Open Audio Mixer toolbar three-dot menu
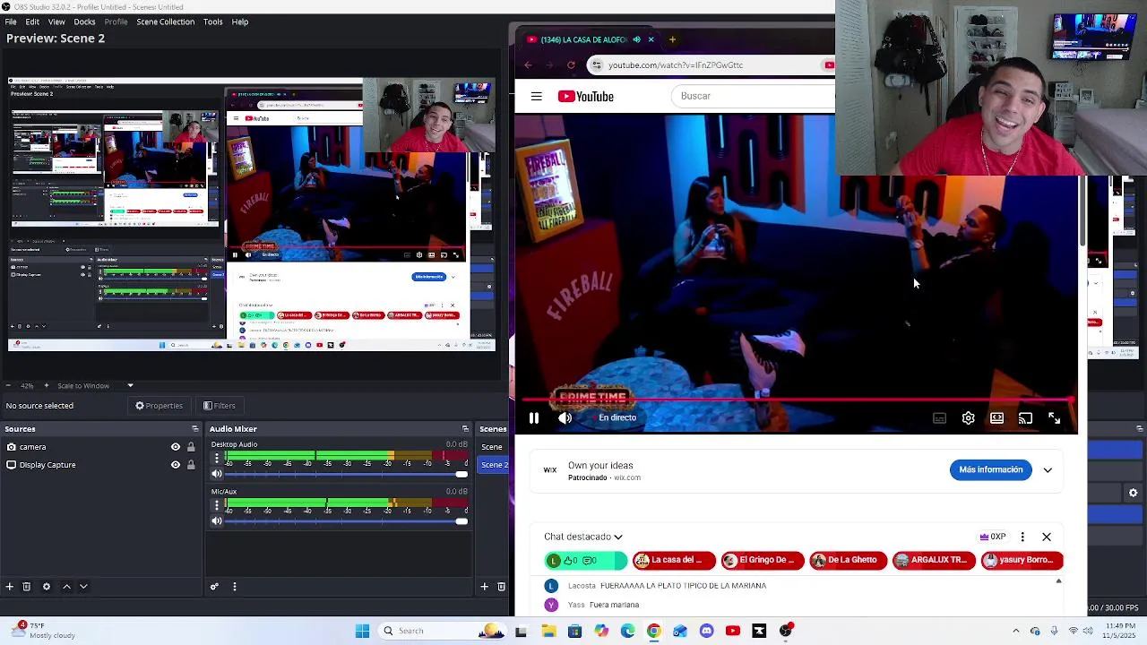Viewport: 1147px width, 645px height. coord(235,587)
